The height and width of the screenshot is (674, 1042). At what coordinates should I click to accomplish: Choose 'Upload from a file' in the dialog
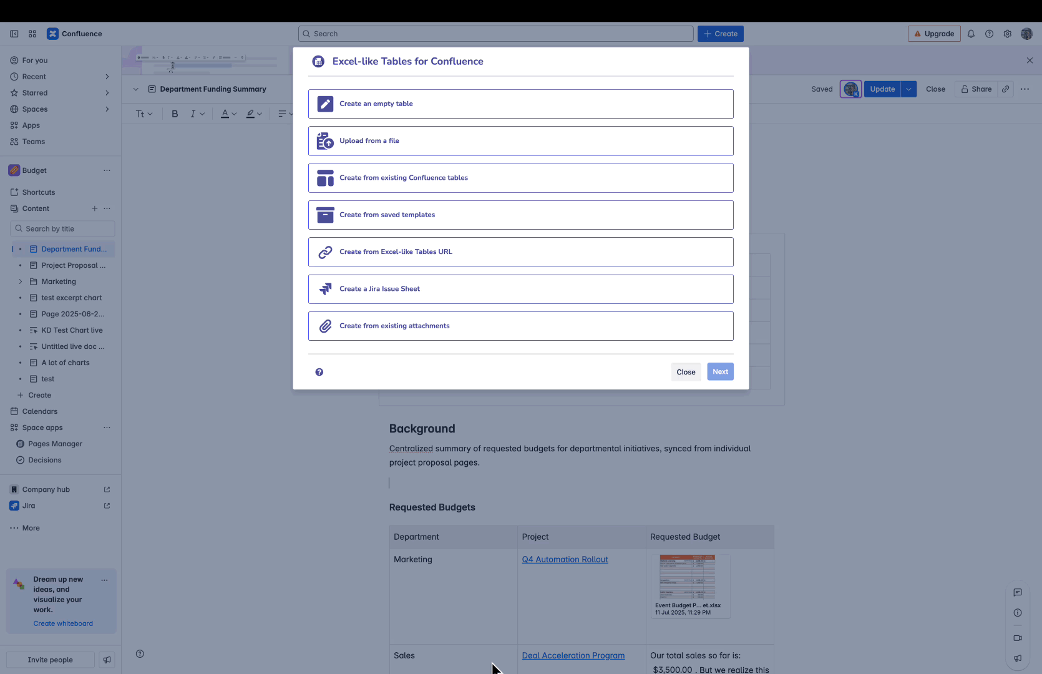pyautogui.click(x=520, y=140)
